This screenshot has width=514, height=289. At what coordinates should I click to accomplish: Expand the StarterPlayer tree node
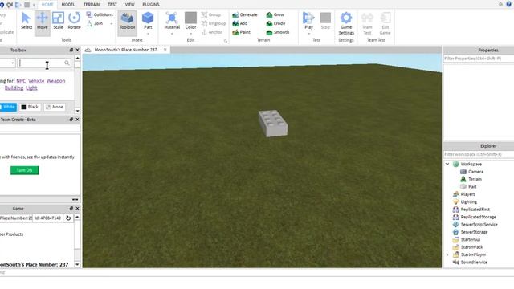pyautogui.click(x=447, y=254)
